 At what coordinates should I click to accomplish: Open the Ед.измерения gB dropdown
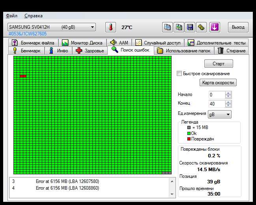(220, 115)
